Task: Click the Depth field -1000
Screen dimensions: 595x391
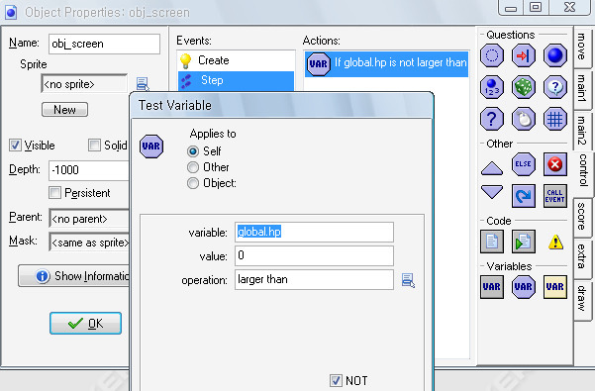Action: point(89,170)
